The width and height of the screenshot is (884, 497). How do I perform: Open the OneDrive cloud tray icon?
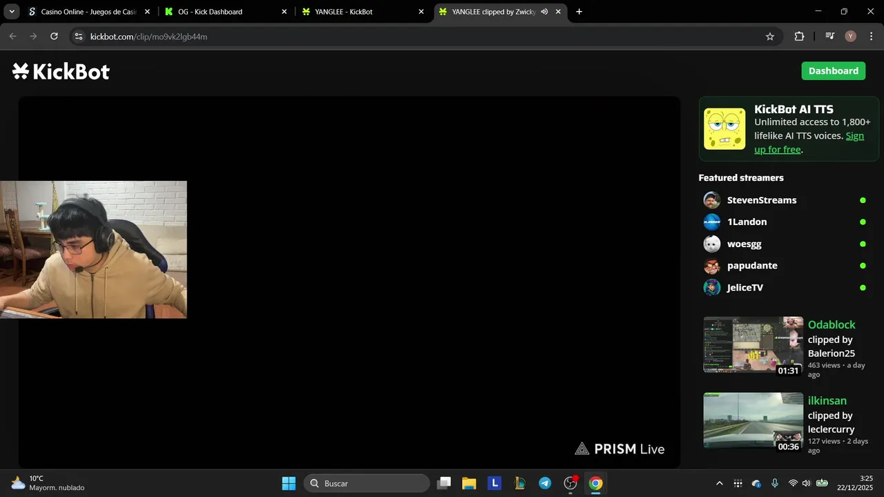coord(756,483)
